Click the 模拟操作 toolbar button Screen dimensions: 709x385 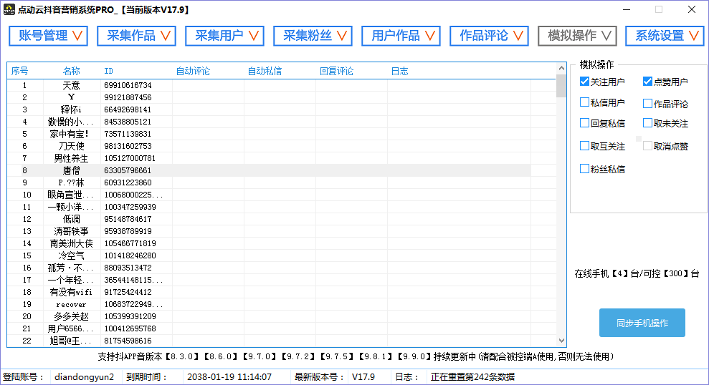coord(577,36)
